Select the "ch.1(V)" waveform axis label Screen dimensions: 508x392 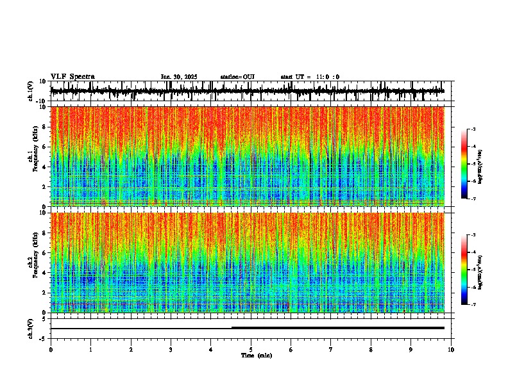click(31, 91)
